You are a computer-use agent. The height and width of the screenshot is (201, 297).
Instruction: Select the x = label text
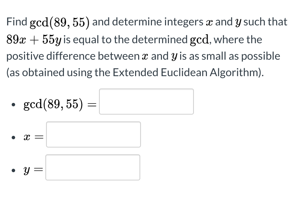click(33, 137)
